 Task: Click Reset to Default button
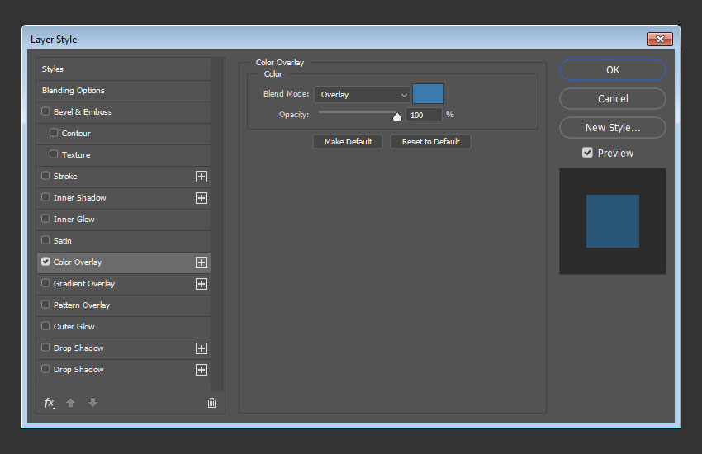[430, 142]
